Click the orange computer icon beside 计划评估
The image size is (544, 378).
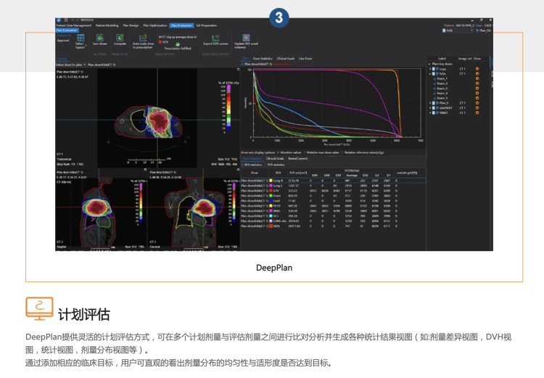[x=39, y=308]
